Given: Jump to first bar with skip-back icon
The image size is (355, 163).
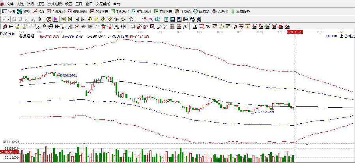Looking at the screenshot, I should tap(63, 19).
